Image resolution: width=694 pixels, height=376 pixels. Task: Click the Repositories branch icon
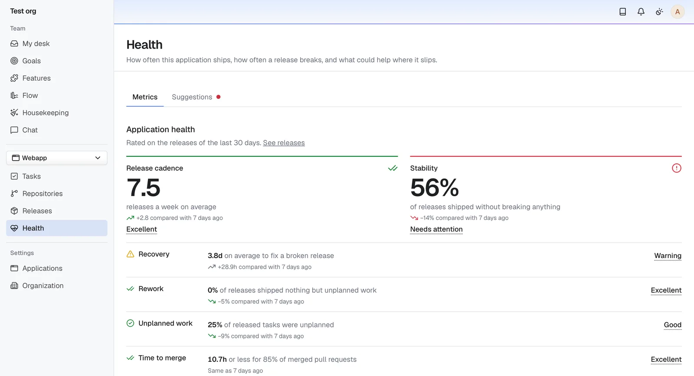coord(14,194)
